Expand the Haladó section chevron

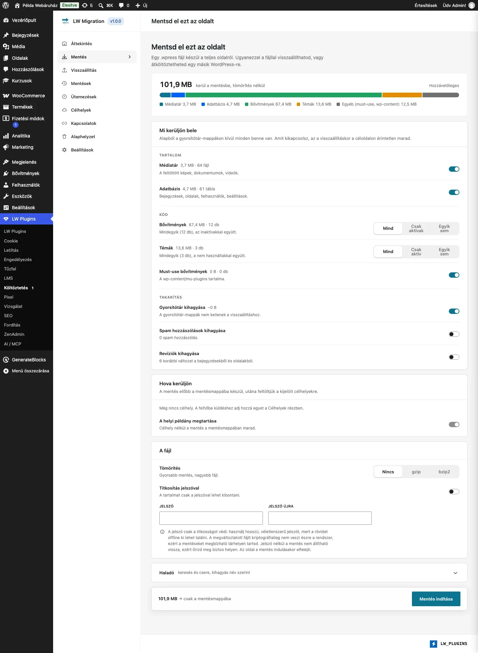(x=455, y=573)
